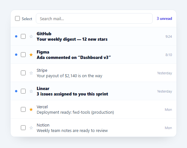Click the Vercel sender name
The height and width of the screenshot is (148, 187).
42,107
